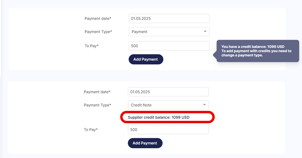Click the pointer arrow of the credit balance tooltip

(x=215, y=55)
